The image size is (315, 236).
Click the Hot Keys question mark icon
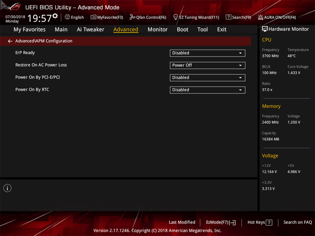(269, 222)
